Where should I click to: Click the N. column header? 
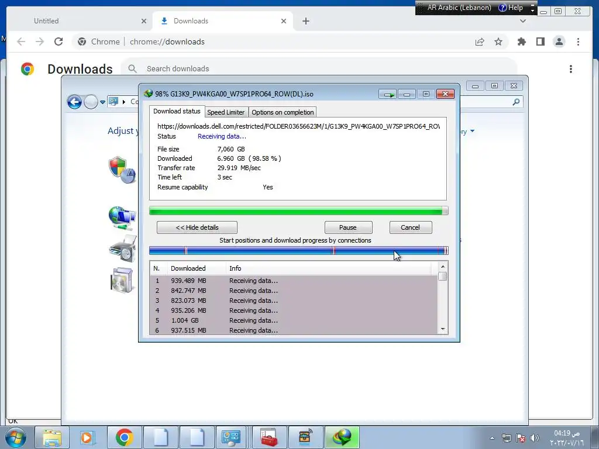(x=158, y=268)
